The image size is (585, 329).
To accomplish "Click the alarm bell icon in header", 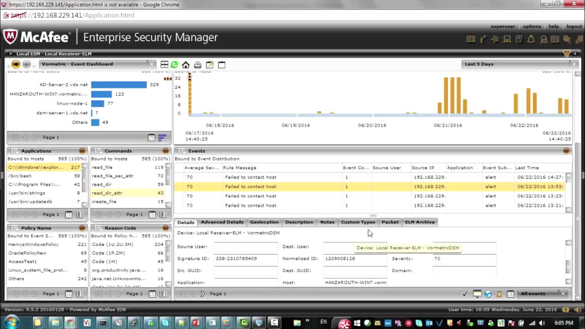I will click(531, 40).
